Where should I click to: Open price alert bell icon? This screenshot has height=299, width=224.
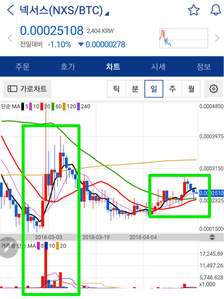(216, 10)
